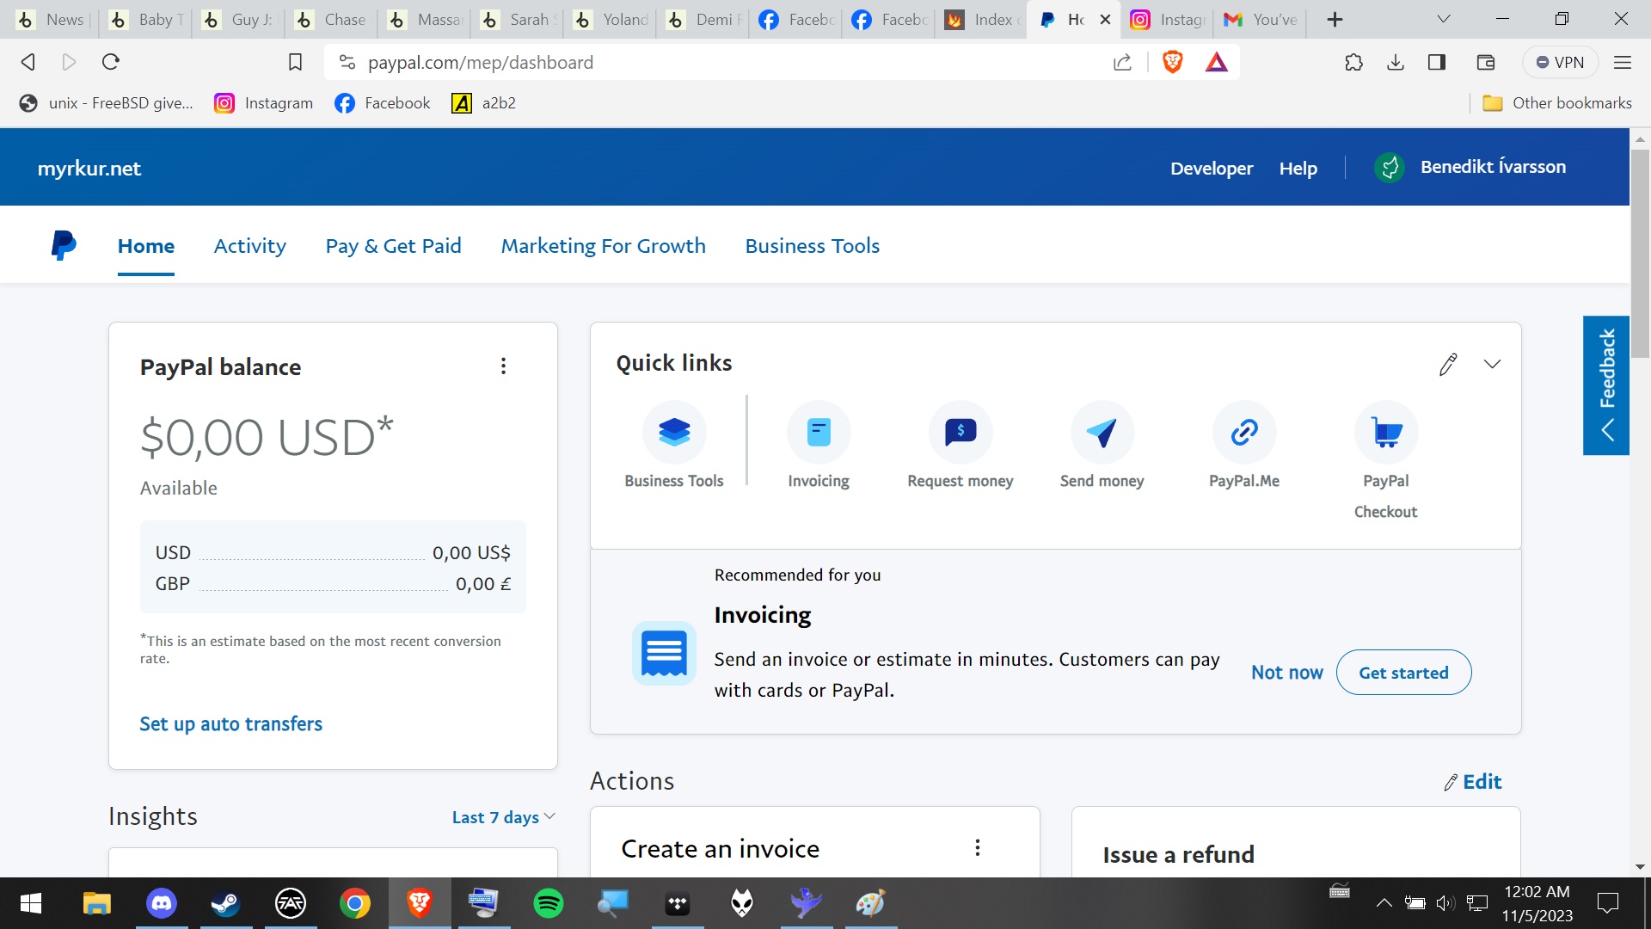Open the Business Tools nav menu
This screenshot has width=1651, height=929.
tap(813, 246)
